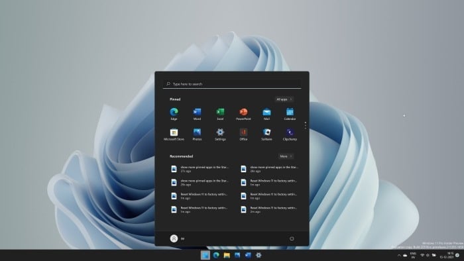The width and height of the screenshot is (464, 261).
Task: Open the Photos app on the taskbar
Action: tap(237, 255)
